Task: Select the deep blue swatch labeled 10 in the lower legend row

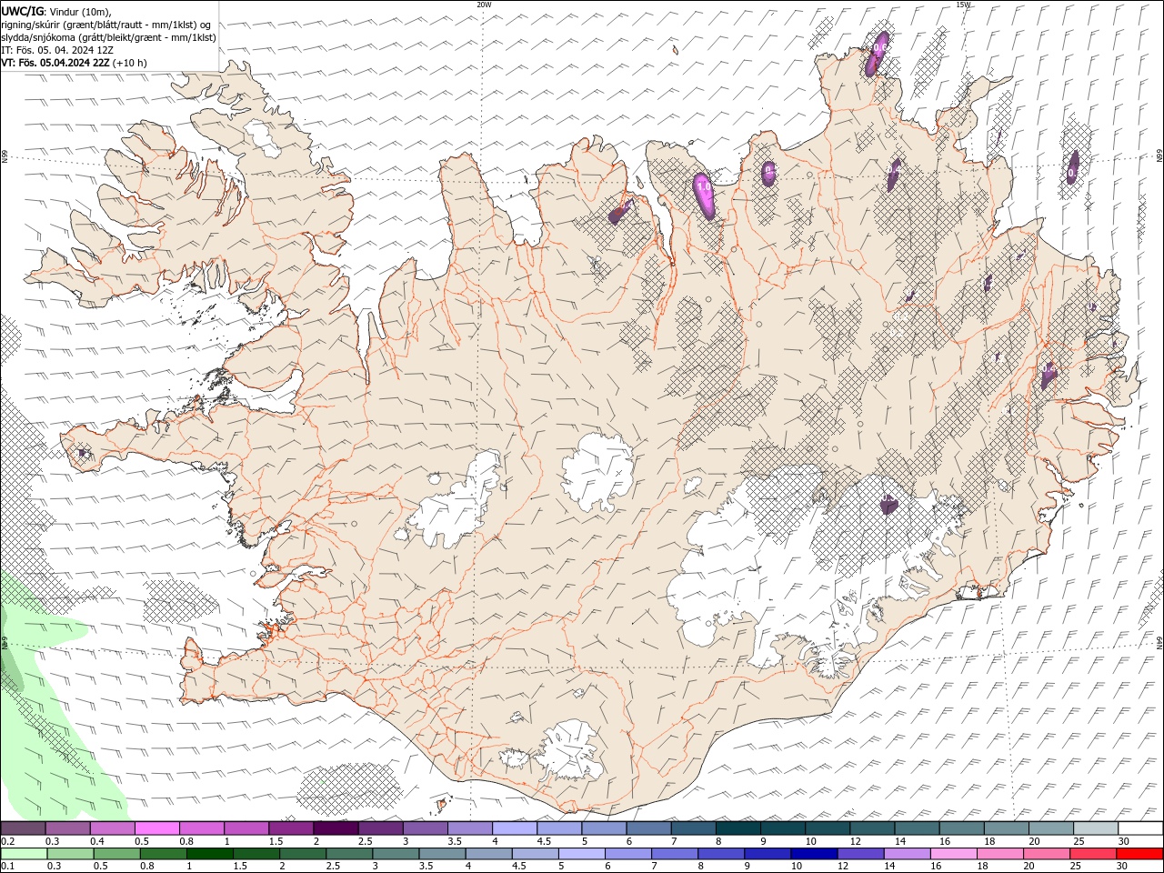Action: [x=813, y=853]
